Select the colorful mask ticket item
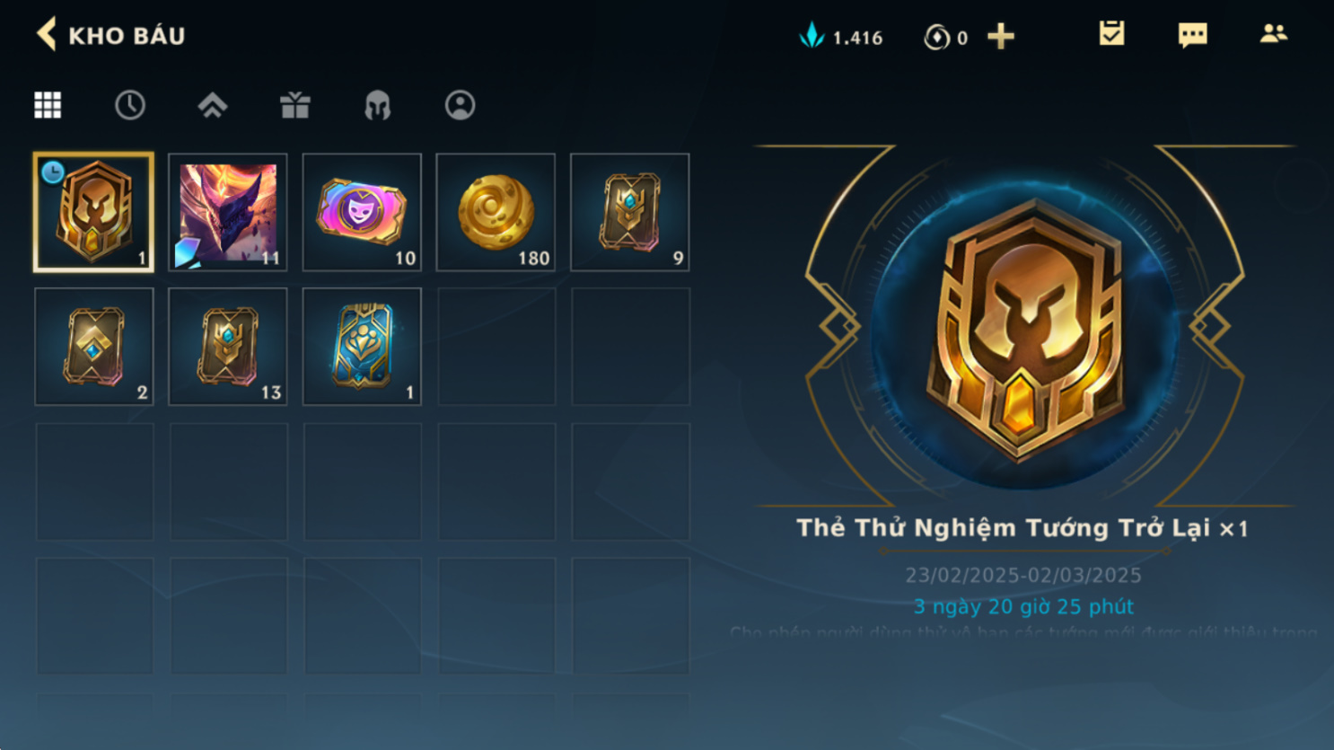 click(x=362, y=212)
